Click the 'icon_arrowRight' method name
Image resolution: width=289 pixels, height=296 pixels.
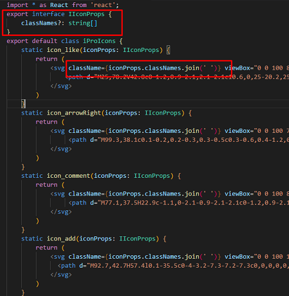coord(74,113)
